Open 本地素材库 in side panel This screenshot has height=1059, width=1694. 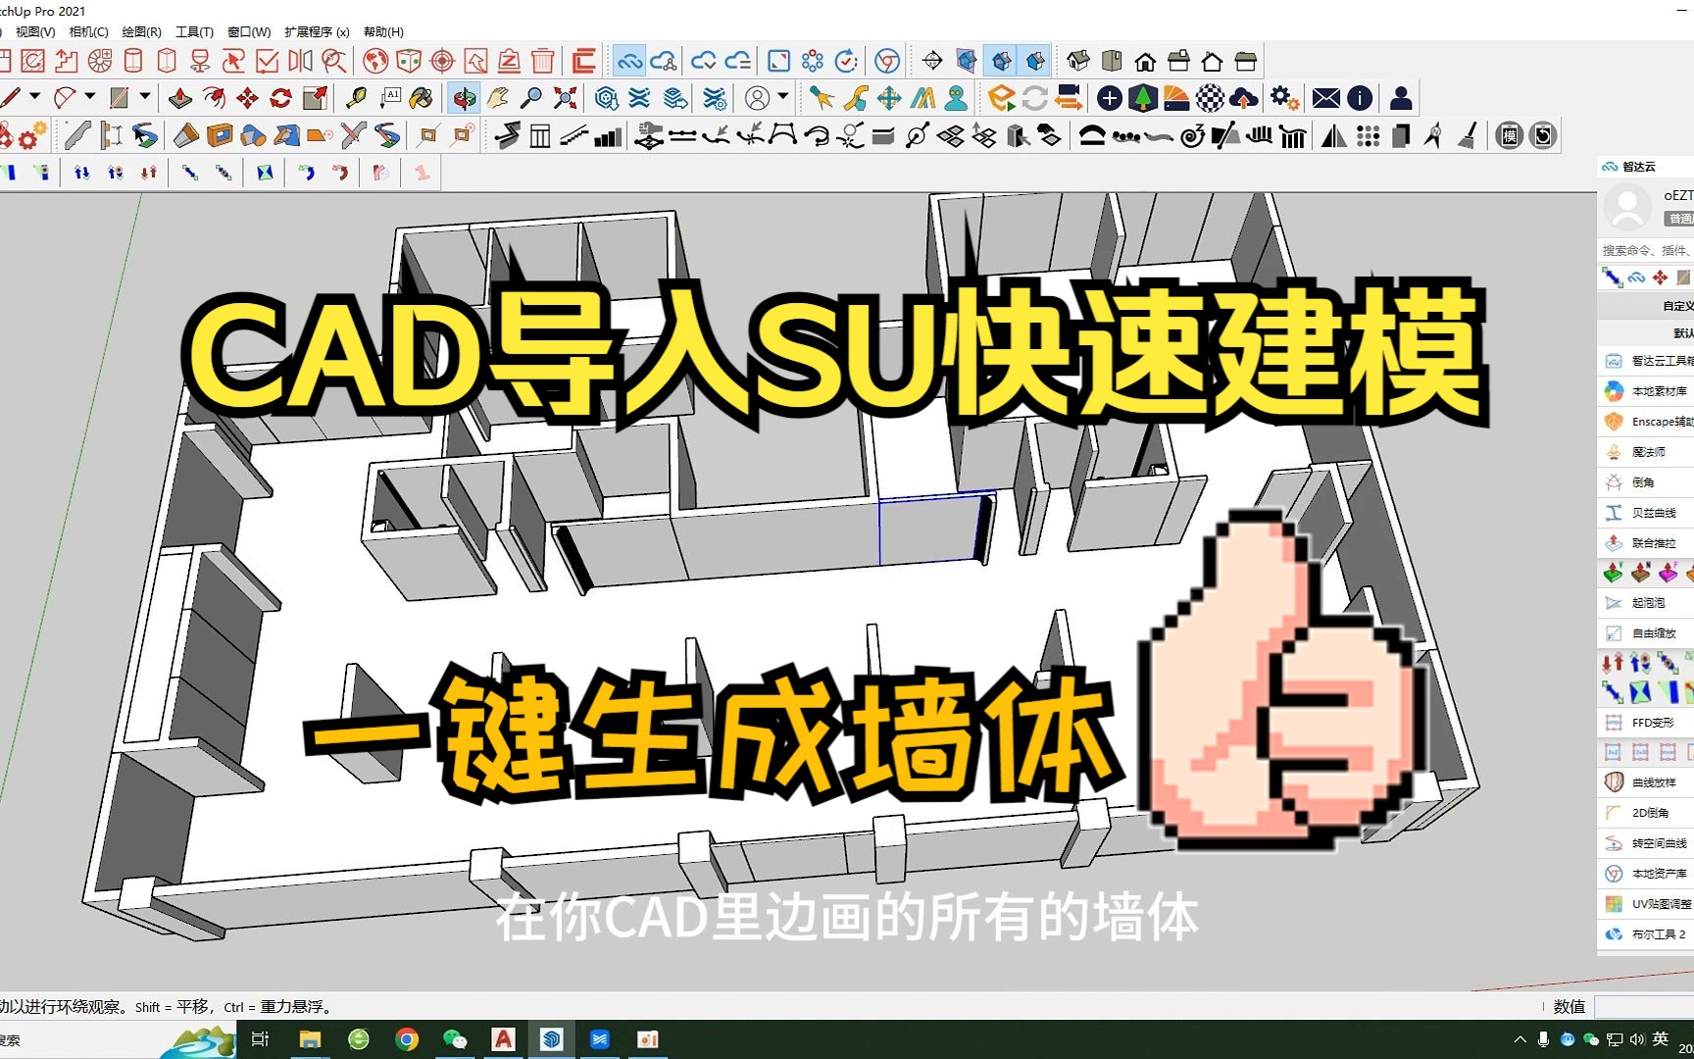[x=1647, y=391]
